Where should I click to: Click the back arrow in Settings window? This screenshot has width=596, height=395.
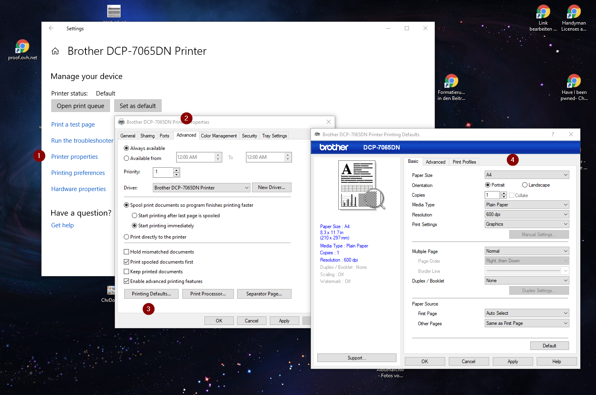point(51,28)
